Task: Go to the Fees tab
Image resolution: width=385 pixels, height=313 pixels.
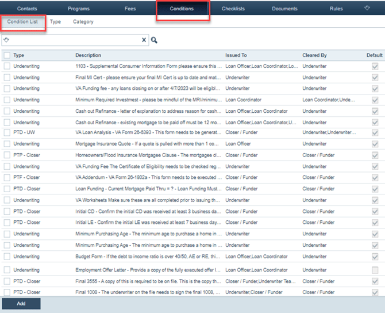Action: [x=130, y=9]
